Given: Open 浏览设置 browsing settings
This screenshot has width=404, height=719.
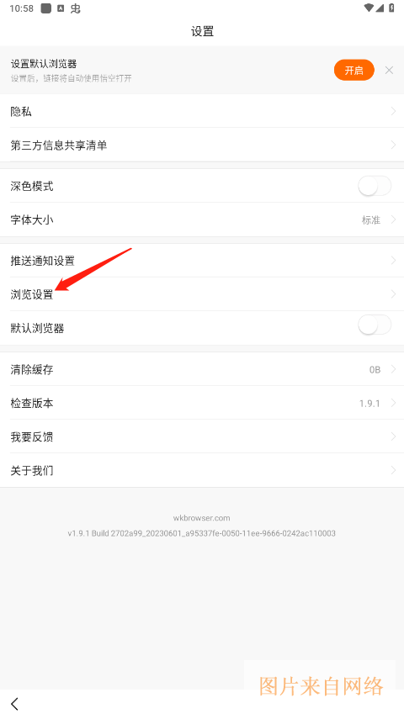Looking at the screenshot, I should (x=202, y=294).
